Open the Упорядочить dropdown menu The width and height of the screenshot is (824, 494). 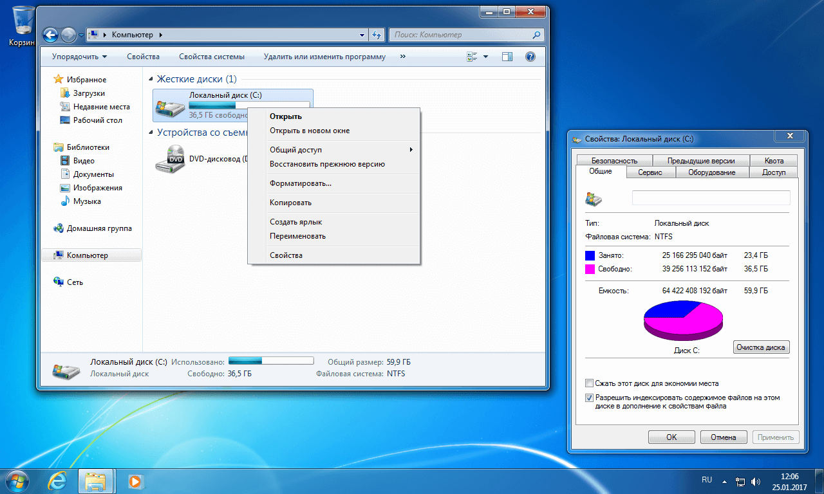pos(80,57)
